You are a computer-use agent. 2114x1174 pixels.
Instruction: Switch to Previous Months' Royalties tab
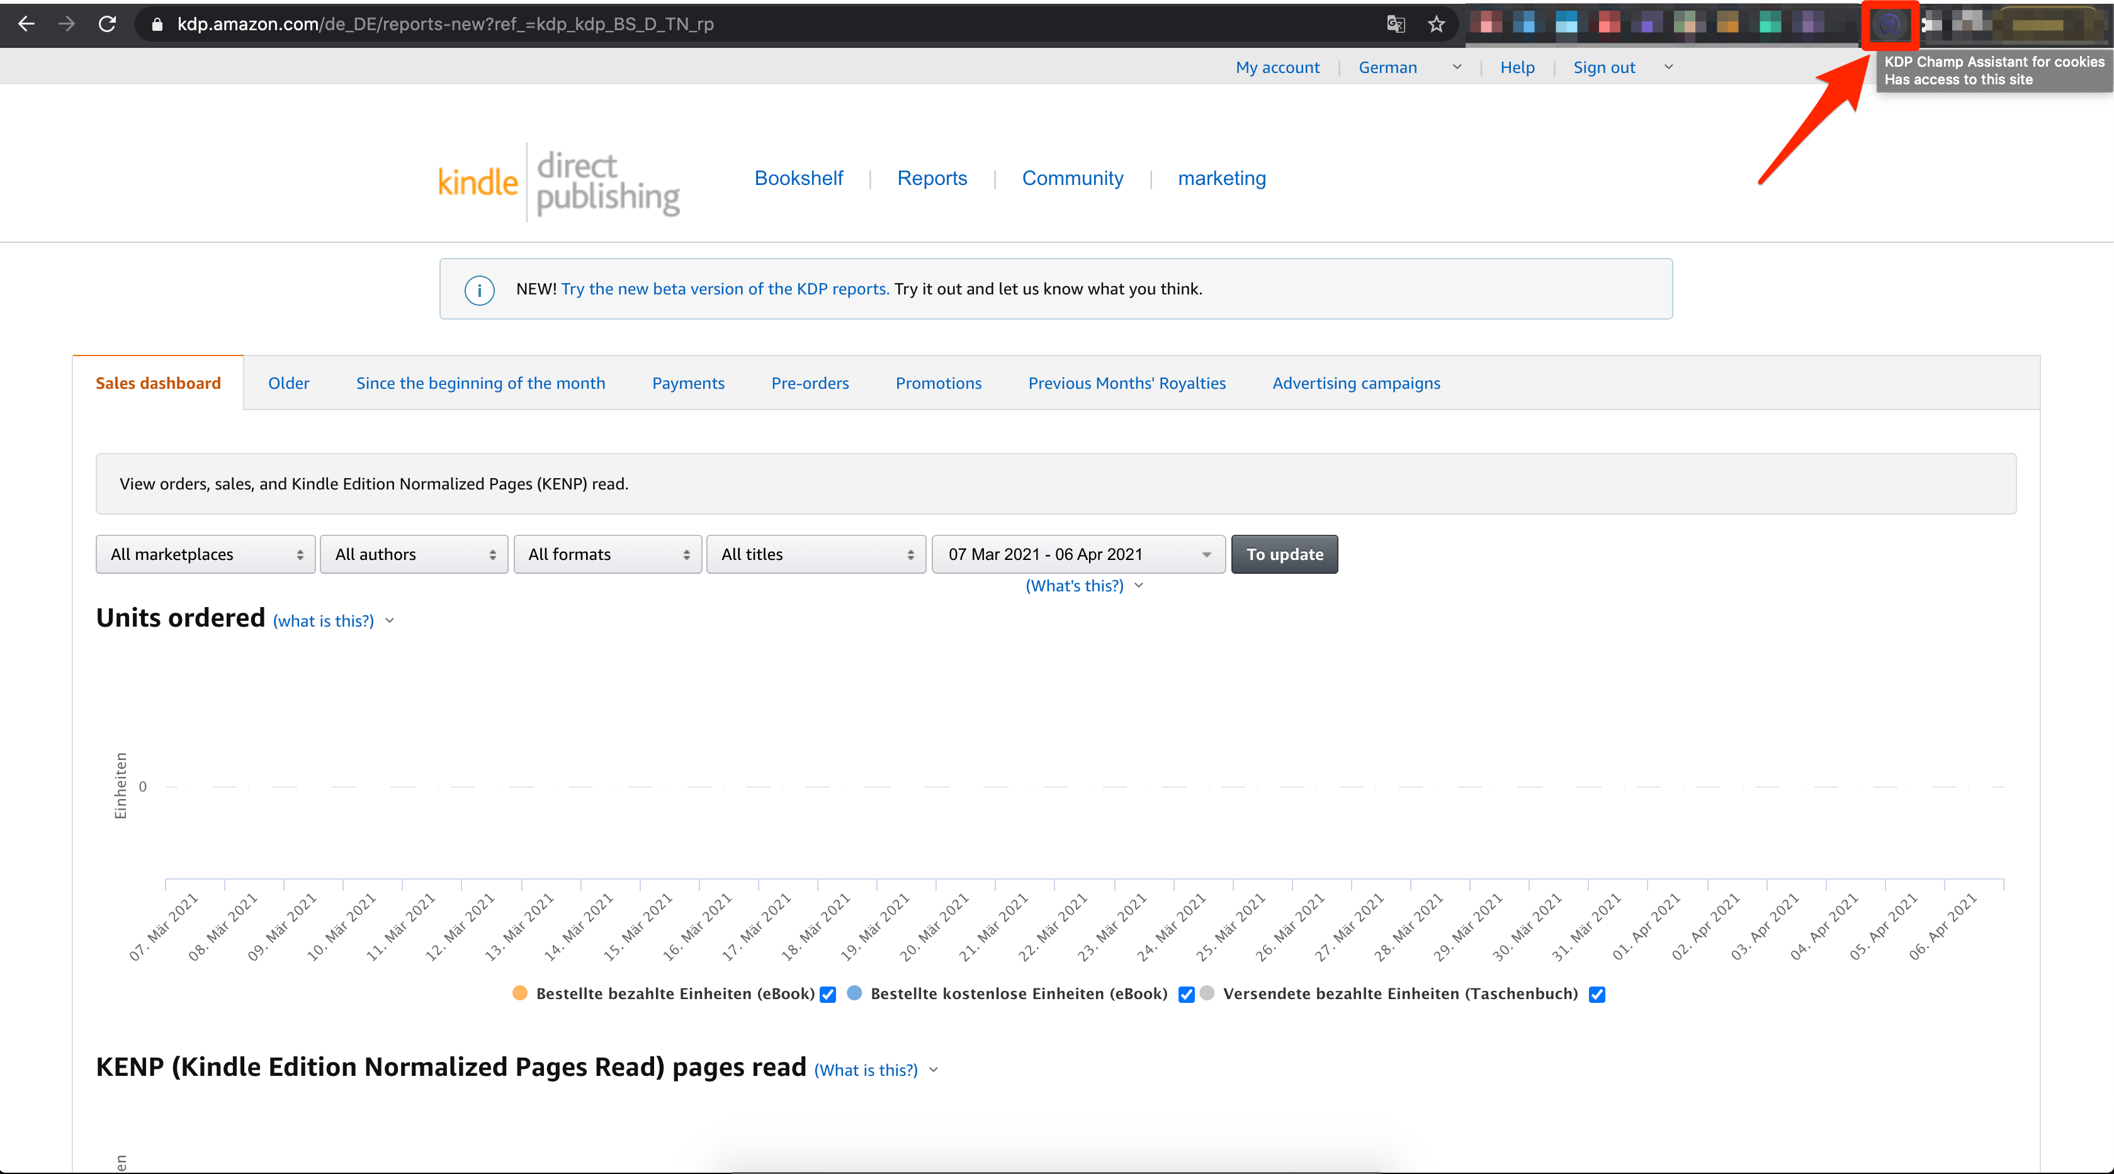coord(1127,383)
